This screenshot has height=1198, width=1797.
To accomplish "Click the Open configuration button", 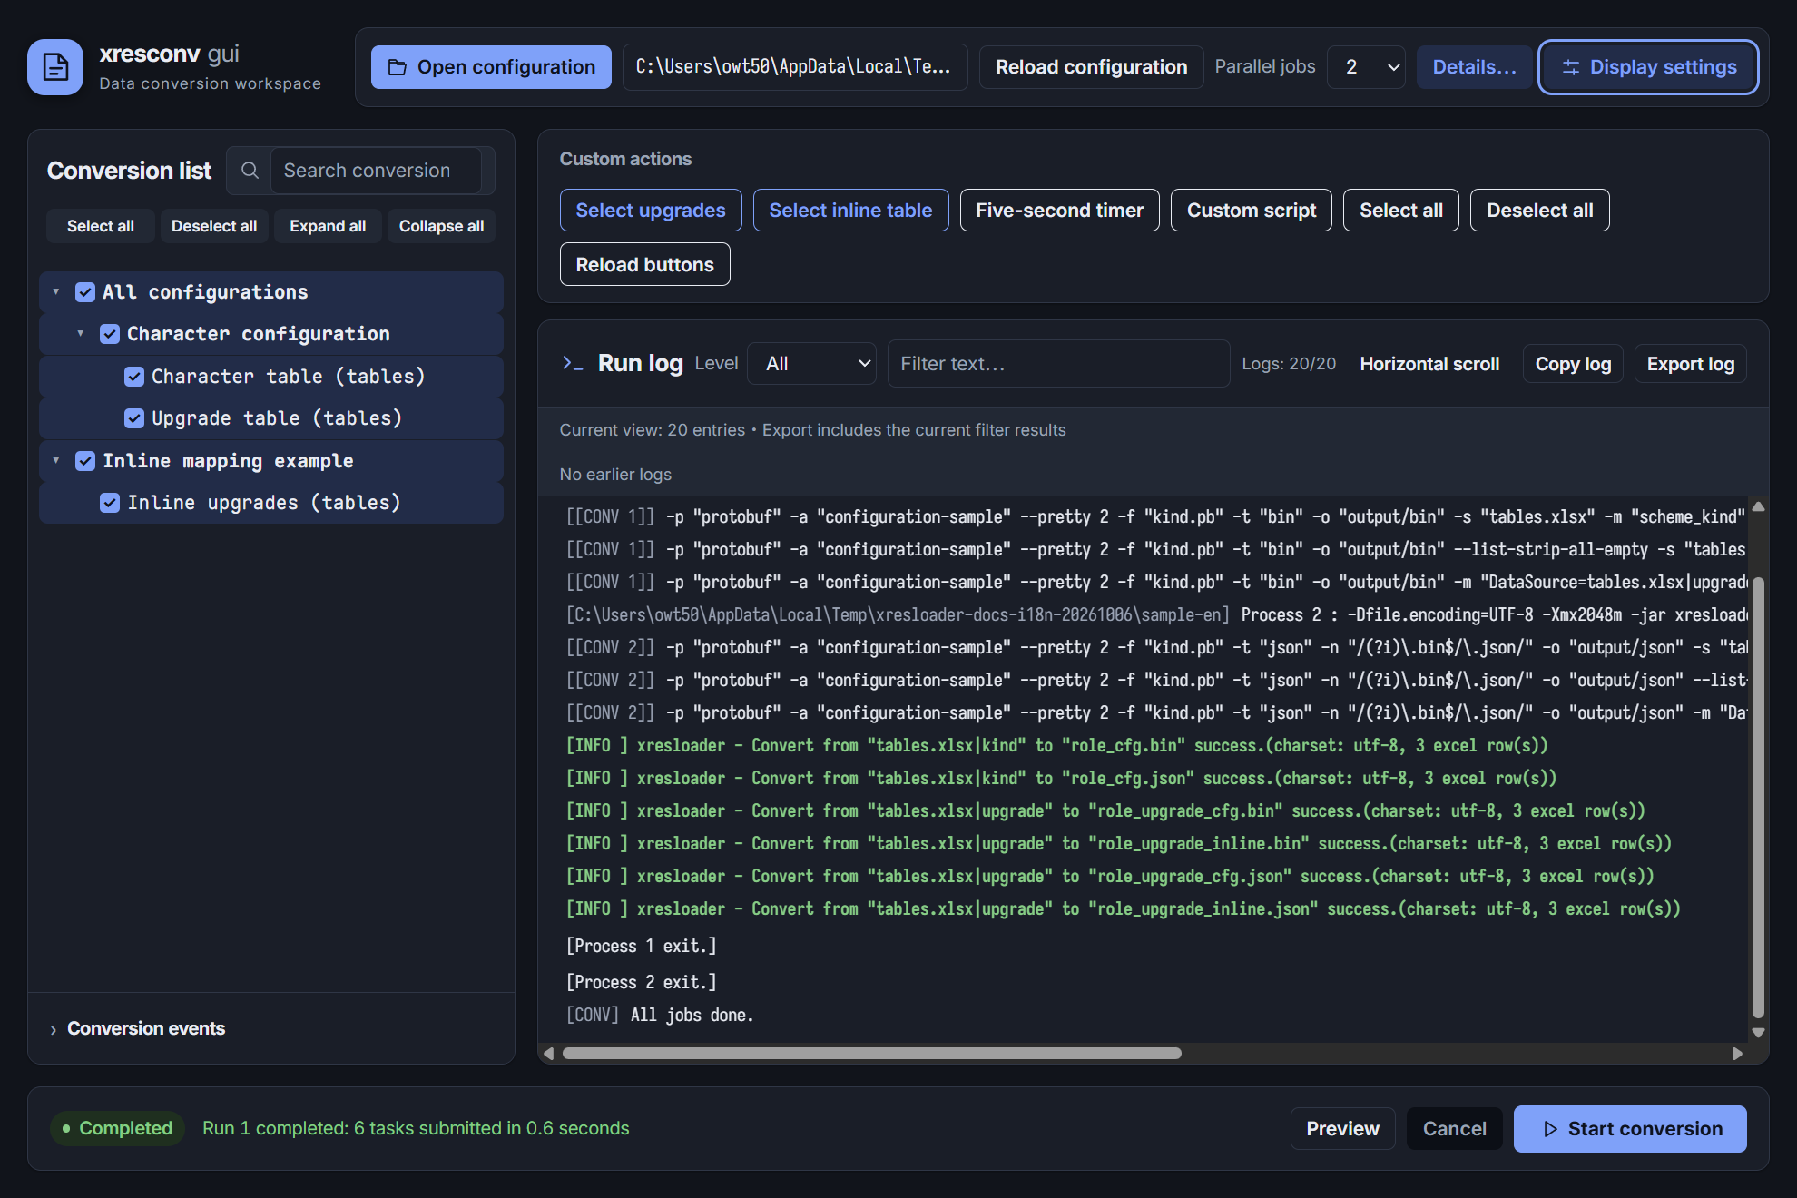I will (491, 67).
